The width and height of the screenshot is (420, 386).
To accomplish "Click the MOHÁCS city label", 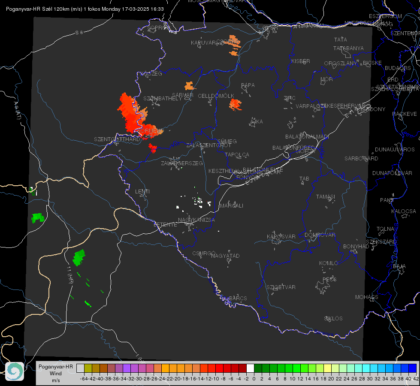I will (366, 297).
